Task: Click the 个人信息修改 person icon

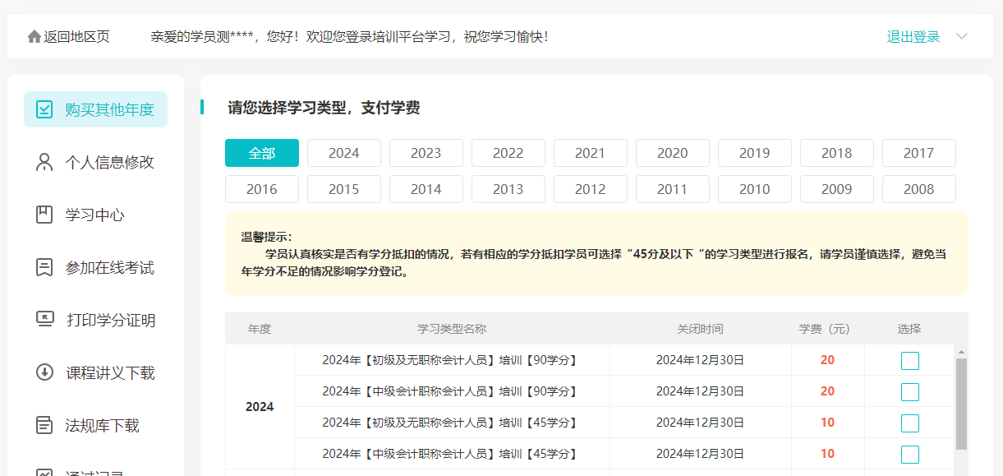Action: coord(44,162)
